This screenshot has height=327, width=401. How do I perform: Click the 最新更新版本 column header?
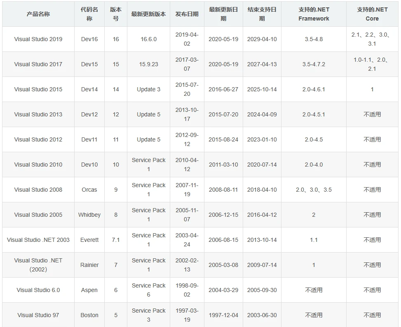[x=148, y=14]
